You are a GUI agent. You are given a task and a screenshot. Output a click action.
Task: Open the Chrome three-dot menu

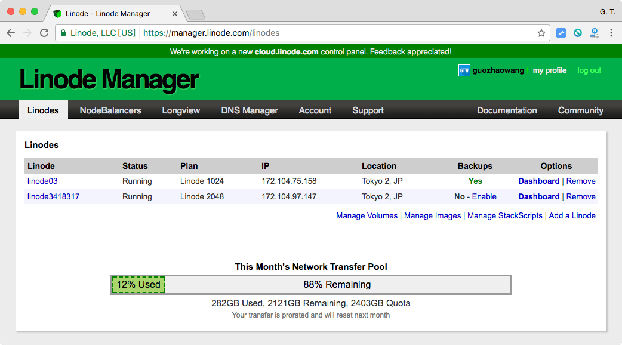click(x=611, y=33)
